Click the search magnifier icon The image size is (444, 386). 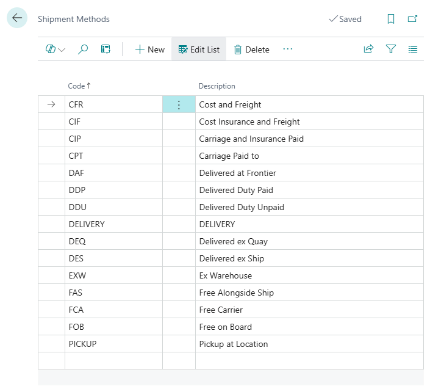[x=83, y=49]
